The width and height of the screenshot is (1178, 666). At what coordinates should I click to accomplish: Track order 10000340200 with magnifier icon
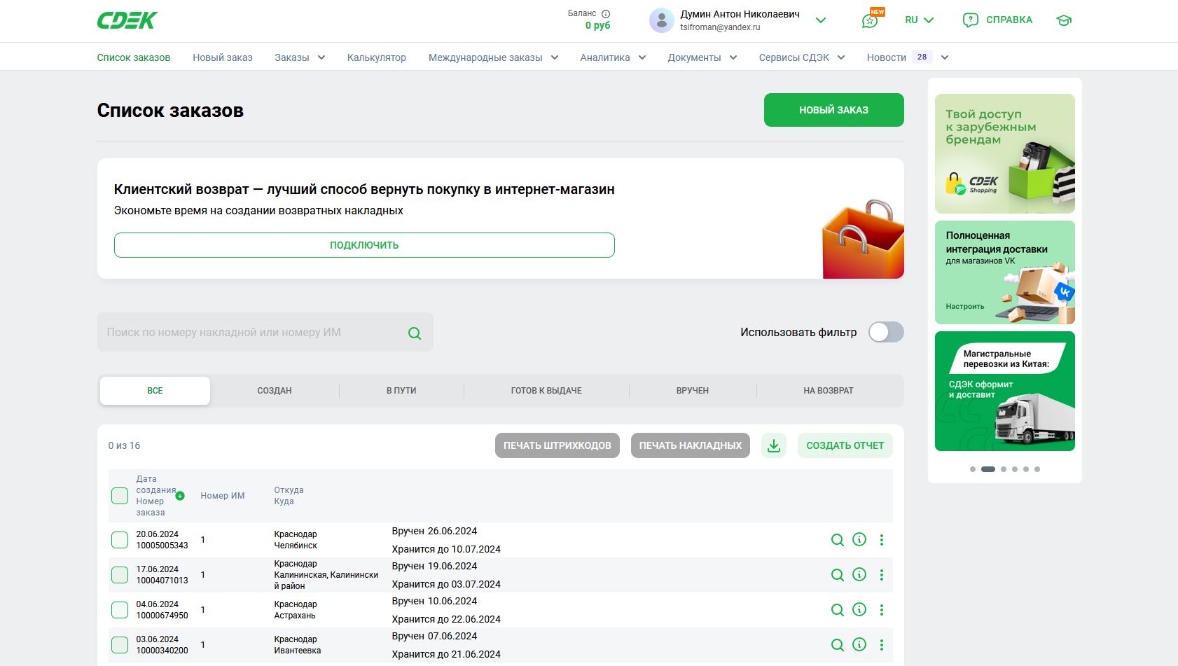[x=837, y=645]
